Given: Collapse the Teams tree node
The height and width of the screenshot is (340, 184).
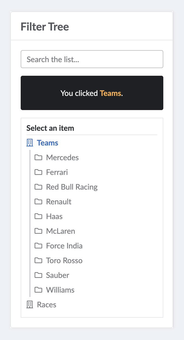Looking at the screenshot, I should tap(48, 143).
